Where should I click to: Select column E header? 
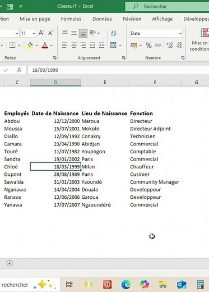(105, 83)
